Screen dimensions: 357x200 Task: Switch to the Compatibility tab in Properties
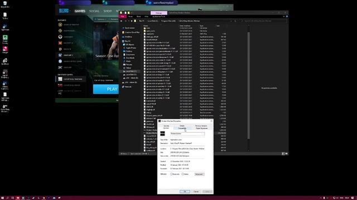pos(182,128)
